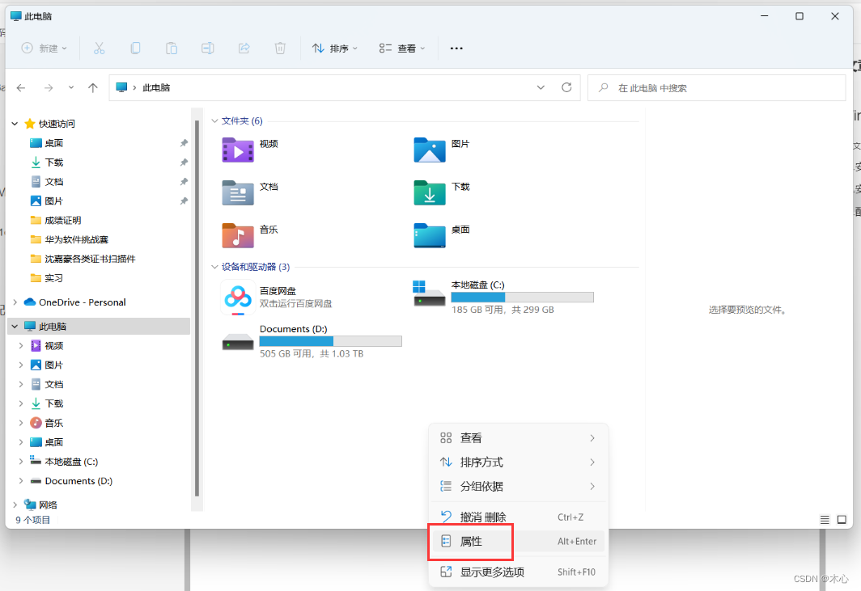Image resolution: width=861 pixels, height=591 pixels.
Task: Select 音乐 under 此电脑 in sidebar
Action: click(53, 423)
